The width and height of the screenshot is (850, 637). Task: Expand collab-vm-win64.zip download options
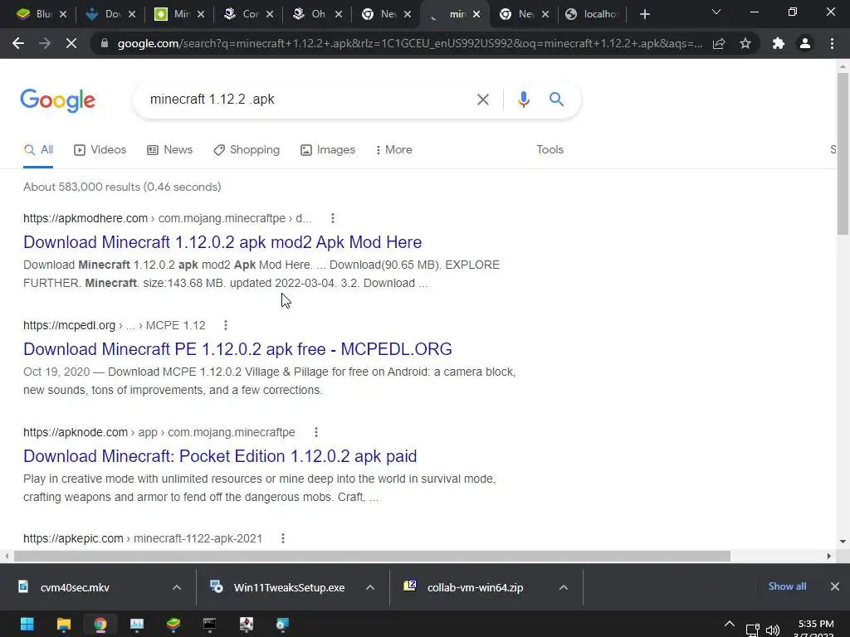(564, 587)
